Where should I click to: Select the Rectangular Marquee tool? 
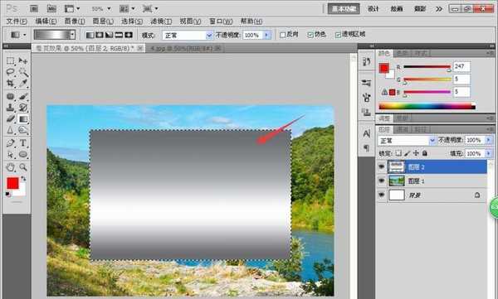pos(11,60)
